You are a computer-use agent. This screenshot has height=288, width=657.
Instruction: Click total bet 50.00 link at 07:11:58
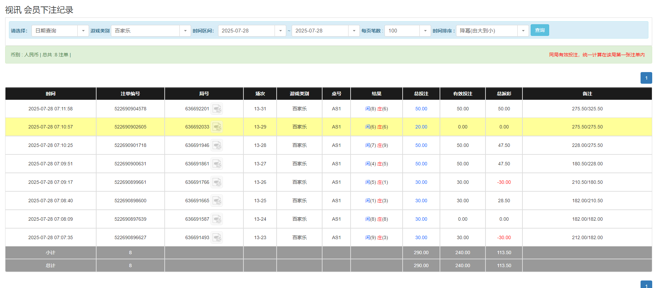(421, 109)
